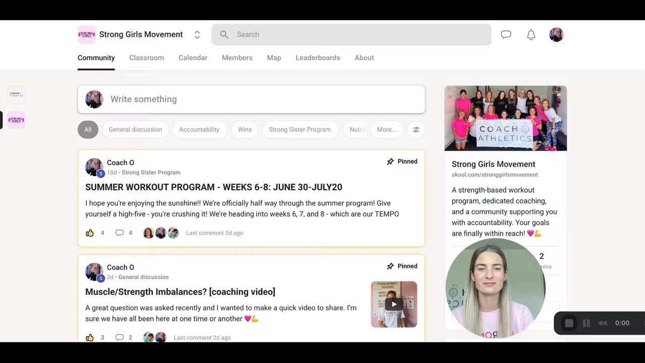Open Coach O avatar on imbalances post
Screen dimensions: 645x363
(94, 272)
